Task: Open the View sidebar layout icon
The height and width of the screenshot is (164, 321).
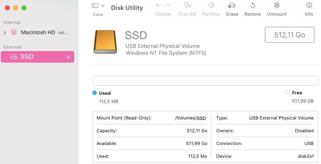Action: pos(95,5)
